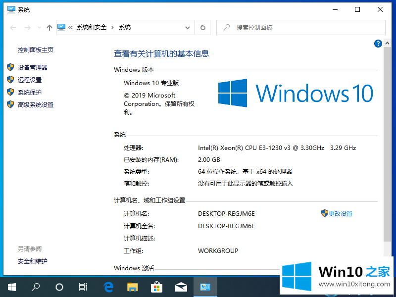
Task: Open System protection (系统保护) link
Action: click(x=30, y=92)
